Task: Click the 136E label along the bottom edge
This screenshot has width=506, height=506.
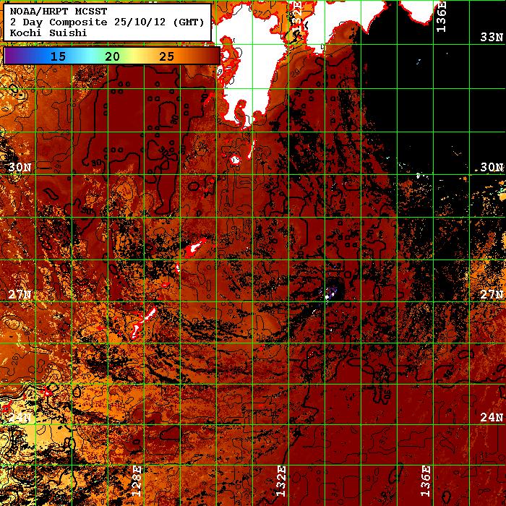Action: click(x=425, y=479)
